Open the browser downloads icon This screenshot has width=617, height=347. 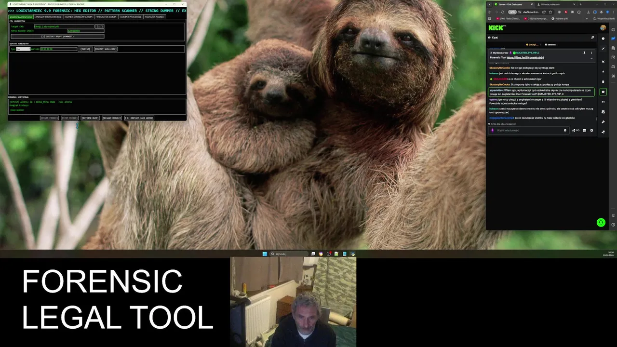coord(588,12)
